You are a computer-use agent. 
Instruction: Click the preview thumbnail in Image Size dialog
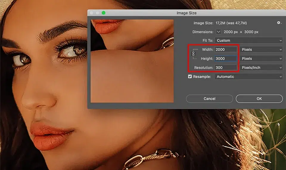click(132, 61)
